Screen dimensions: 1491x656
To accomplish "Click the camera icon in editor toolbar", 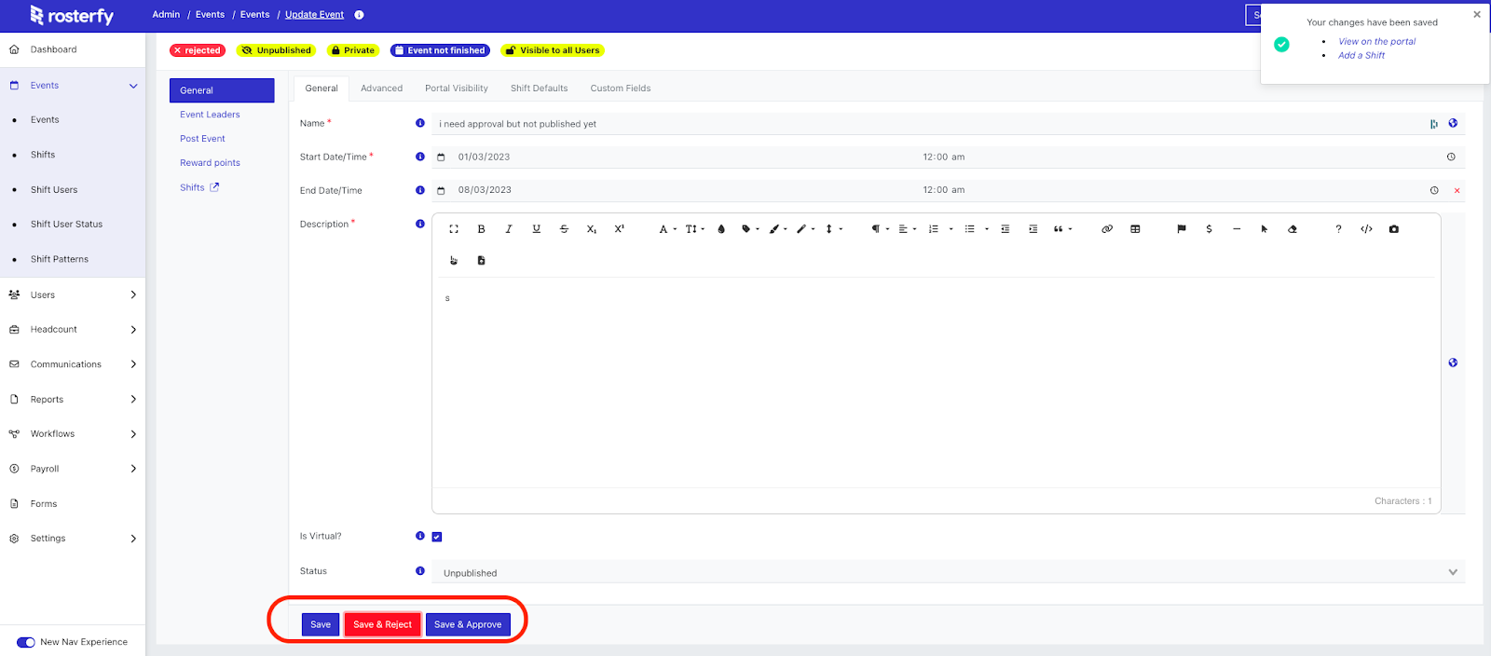I will [1394, 229].
